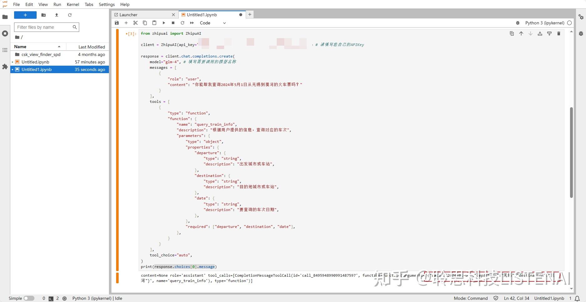This screenshot has height=302, width=586.
Task: Select Untitled1.ipynb in file list
Action: pyautogui.click(x=60, y=69)
